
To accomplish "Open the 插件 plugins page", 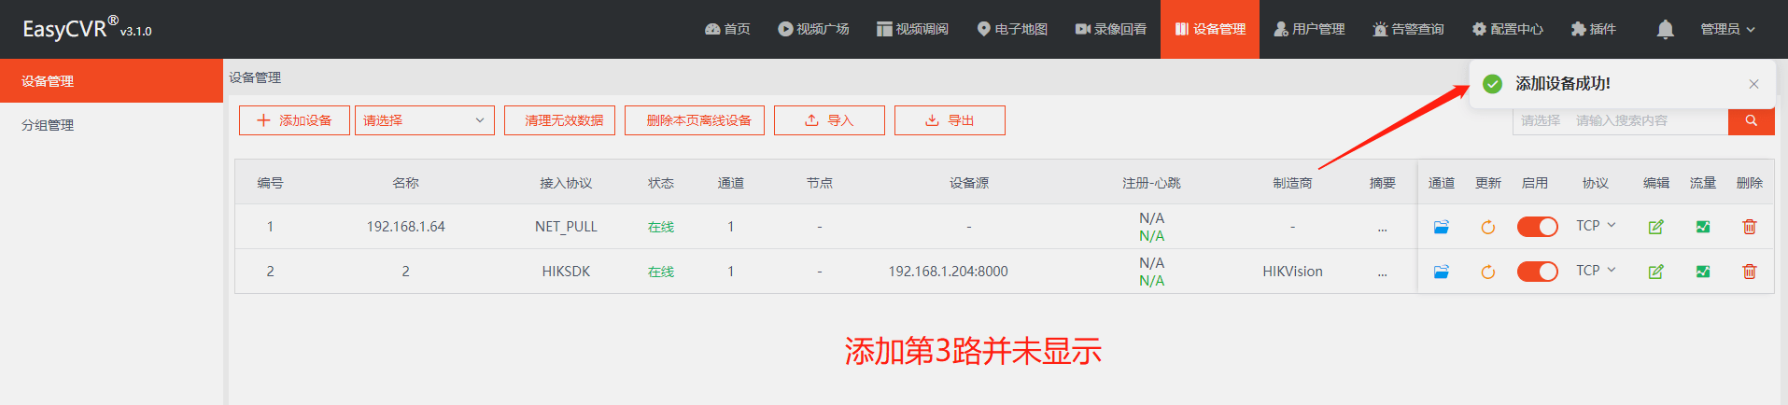I will (1594, 29).
